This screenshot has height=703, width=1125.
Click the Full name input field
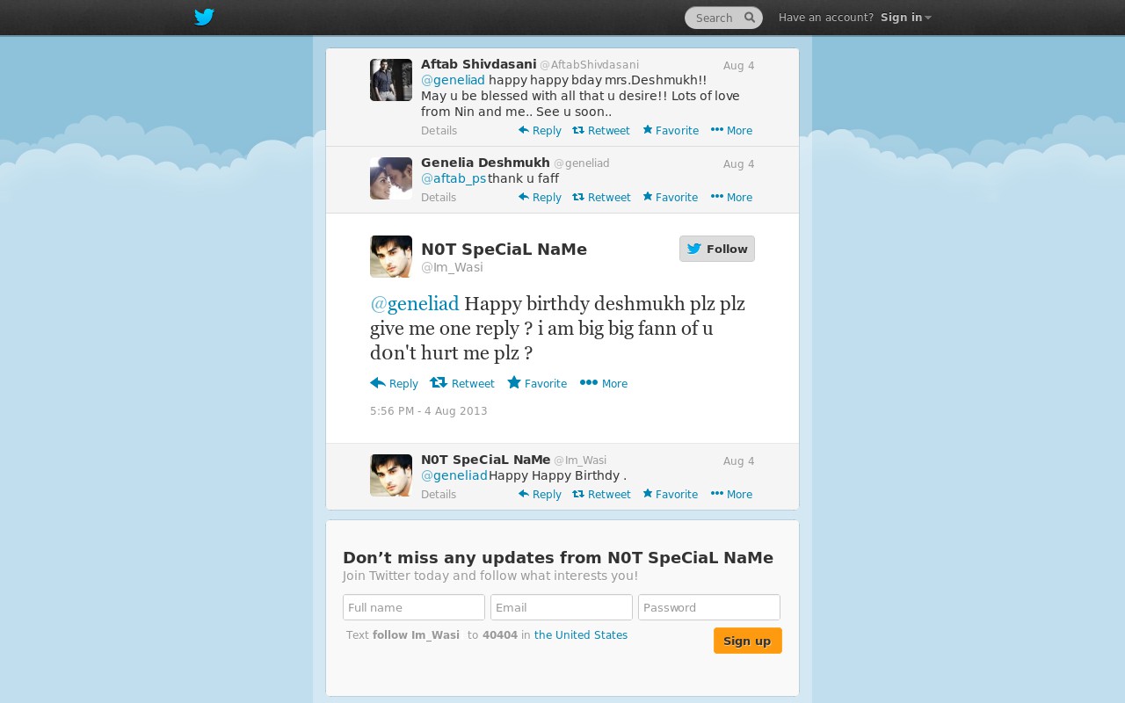(414, 607)
